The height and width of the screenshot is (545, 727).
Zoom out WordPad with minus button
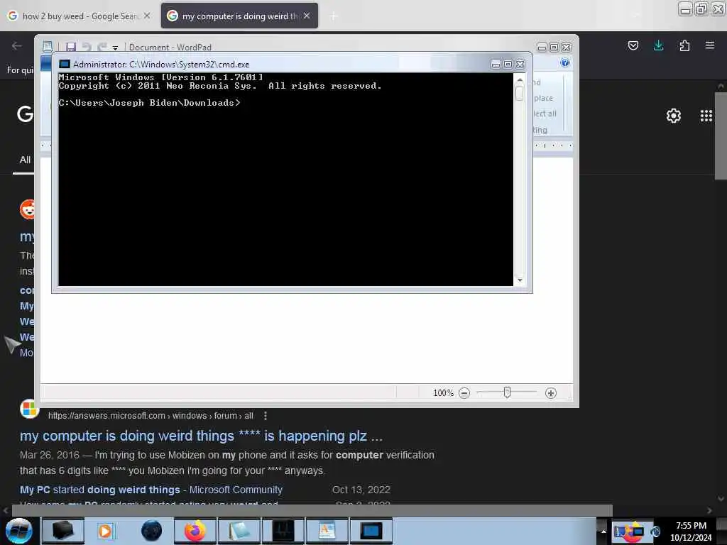click(x=464, y=393)
